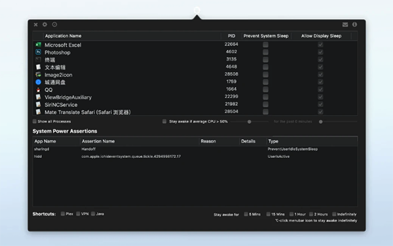Enable Stay awake if average CPU checkbox
Image resolution: width=393 pixels, height=246 pixels.
point(164,121)
